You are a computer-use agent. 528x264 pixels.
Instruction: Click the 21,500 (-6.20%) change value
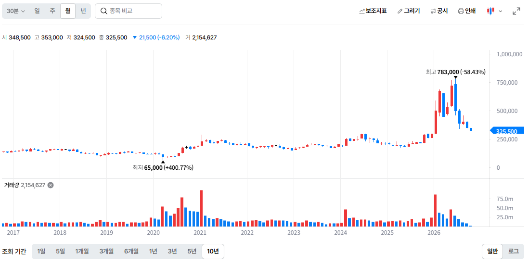click(156, 38)
